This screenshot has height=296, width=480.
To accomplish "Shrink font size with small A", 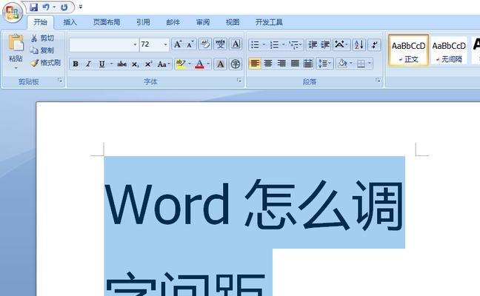I will coord(190,44).
